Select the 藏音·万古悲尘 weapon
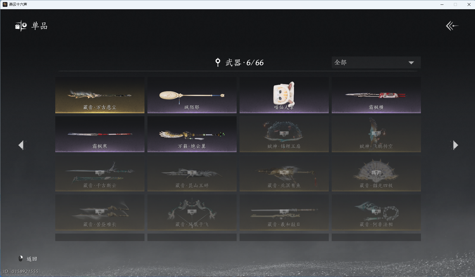Viewport: 475px width, 277px height. pos(100,95)
